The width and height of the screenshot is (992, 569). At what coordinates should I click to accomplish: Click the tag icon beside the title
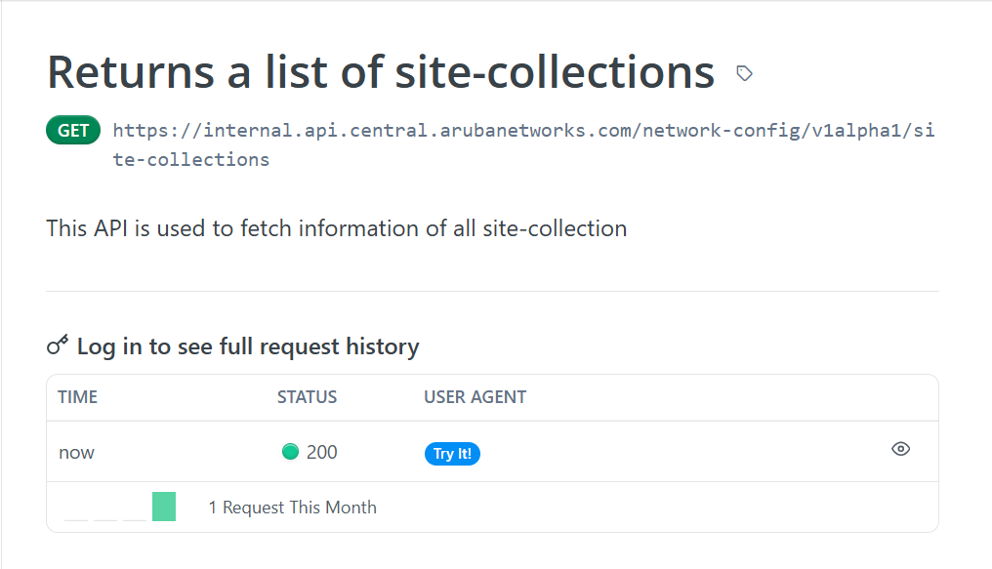coord(744,73)
